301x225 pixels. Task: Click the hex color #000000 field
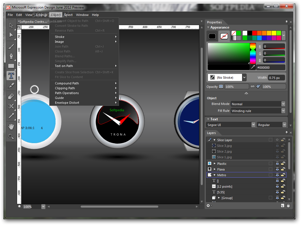(x=271, y=68)
